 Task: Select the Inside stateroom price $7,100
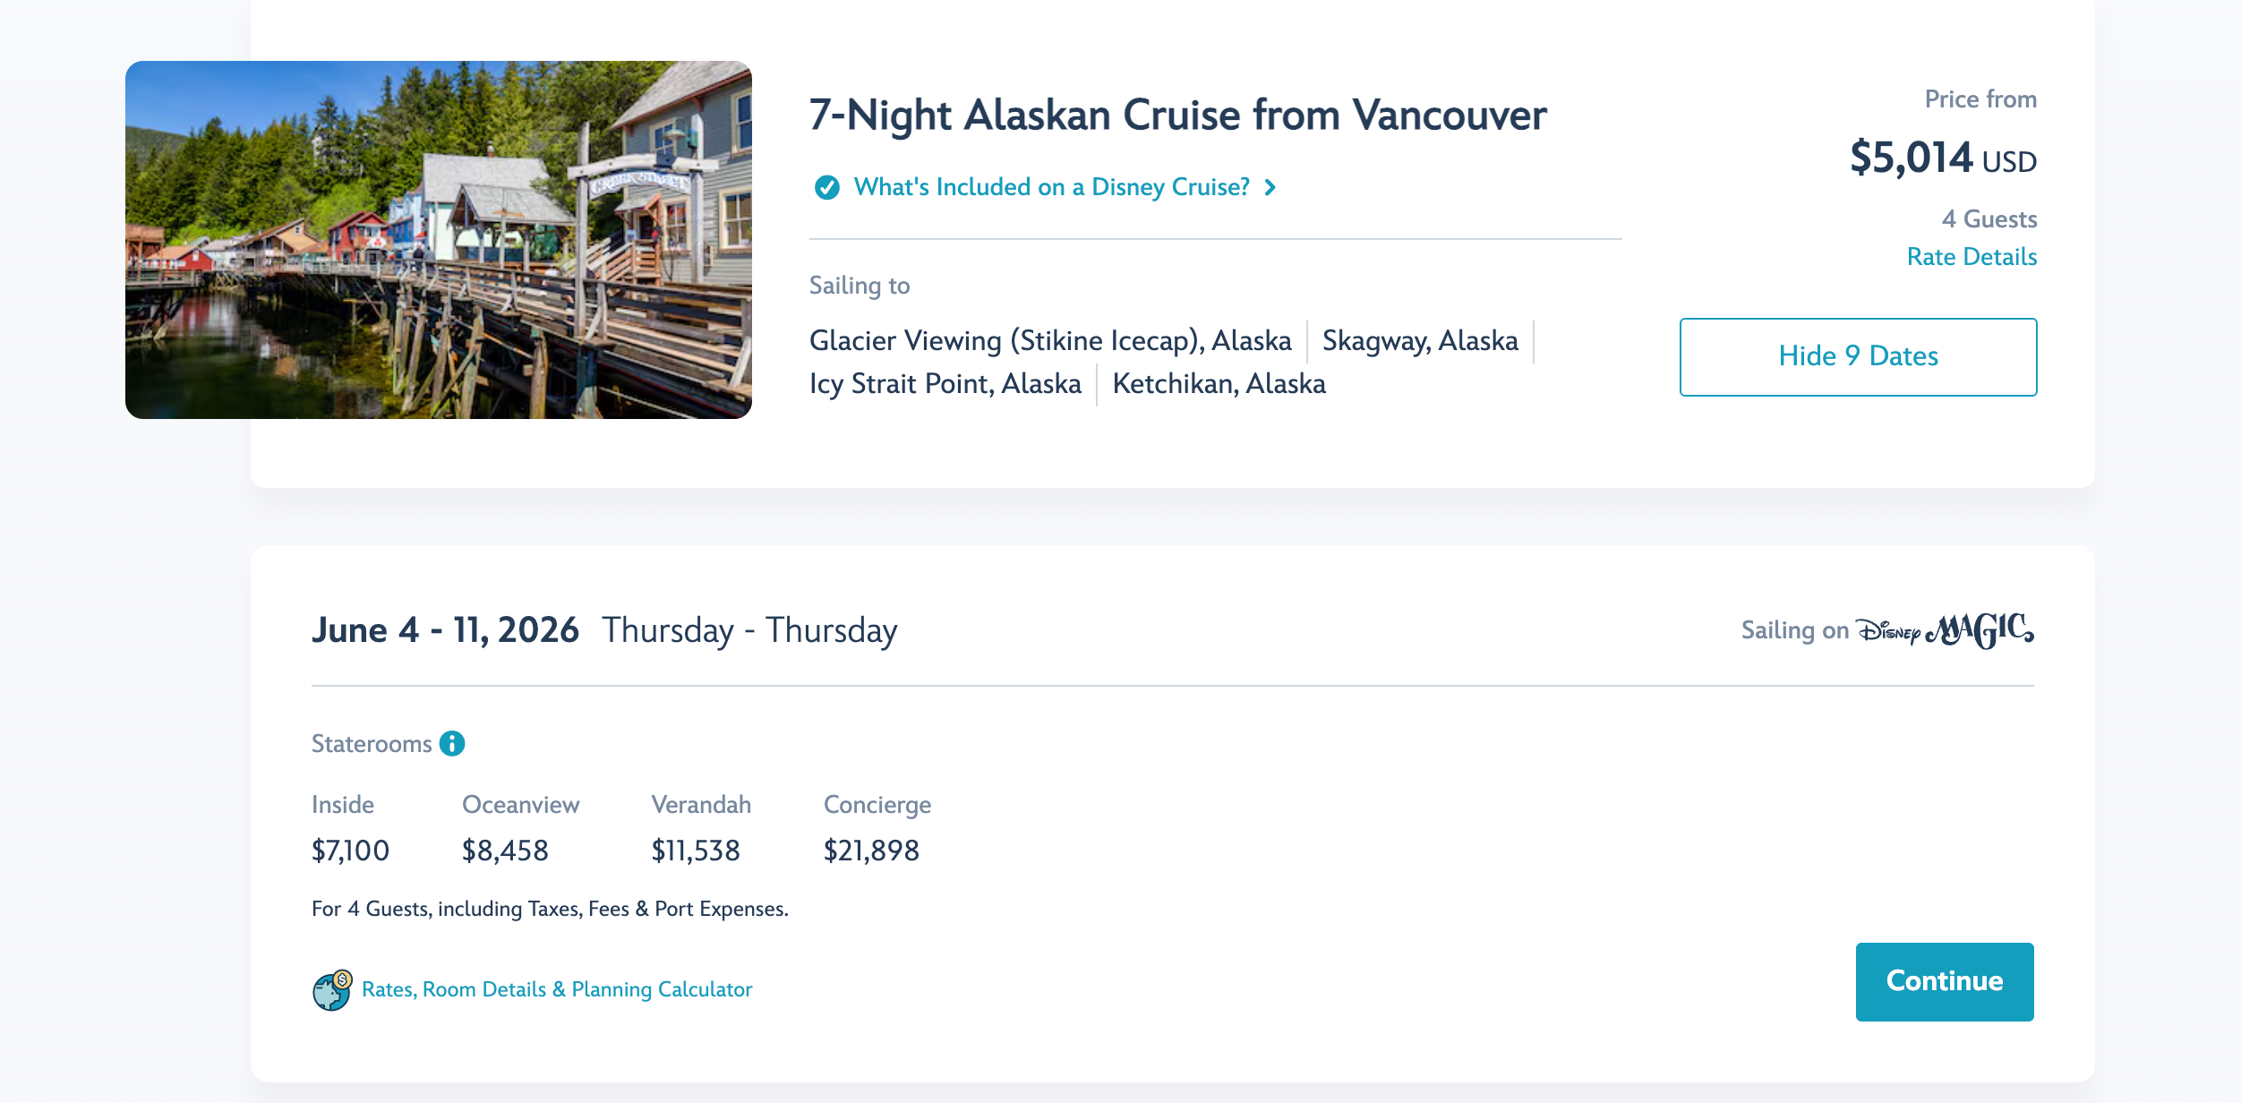[350, 850]
